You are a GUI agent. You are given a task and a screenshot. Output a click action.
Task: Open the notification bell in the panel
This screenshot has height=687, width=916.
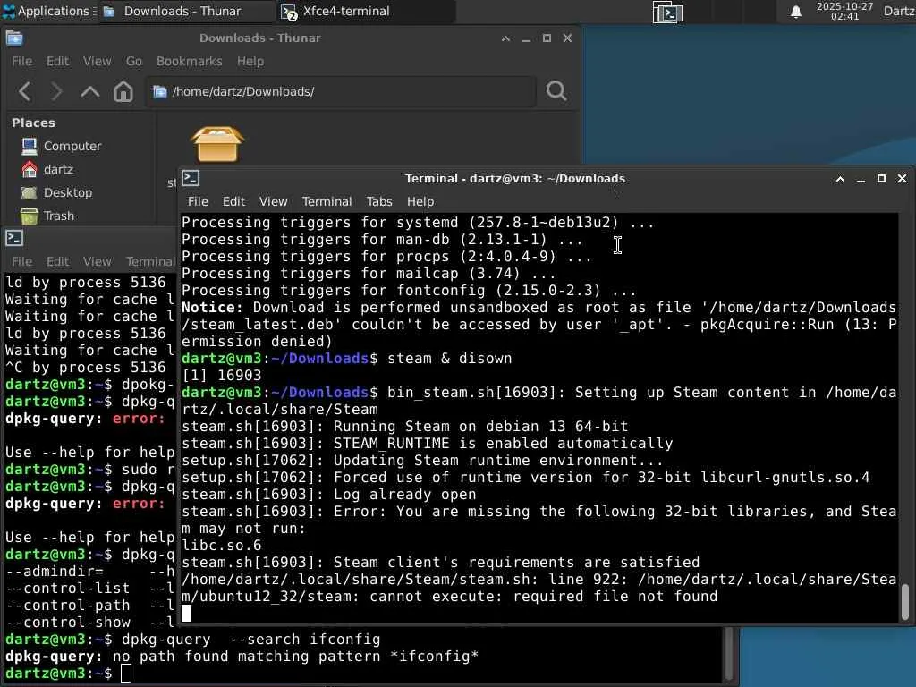(795, 12)
